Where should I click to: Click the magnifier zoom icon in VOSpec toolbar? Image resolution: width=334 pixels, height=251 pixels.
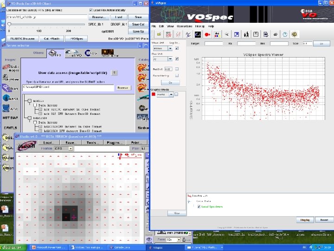pyautogui.click(x=227, y=34)
